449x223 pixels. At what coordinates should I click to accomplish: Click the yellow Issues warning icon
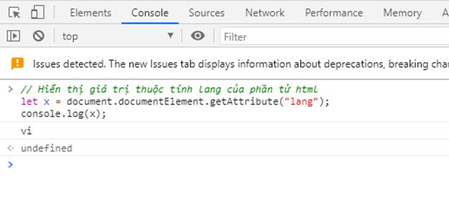tap(17, 64)
